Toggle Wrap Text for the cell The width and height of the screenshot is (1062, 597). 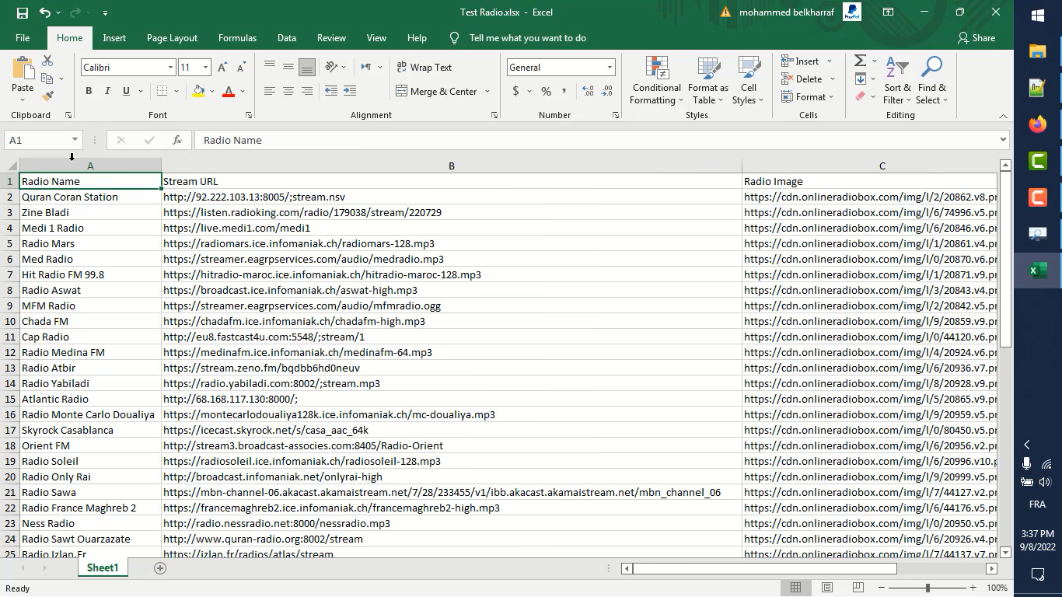pyautogui.click(x=424, y=68)
